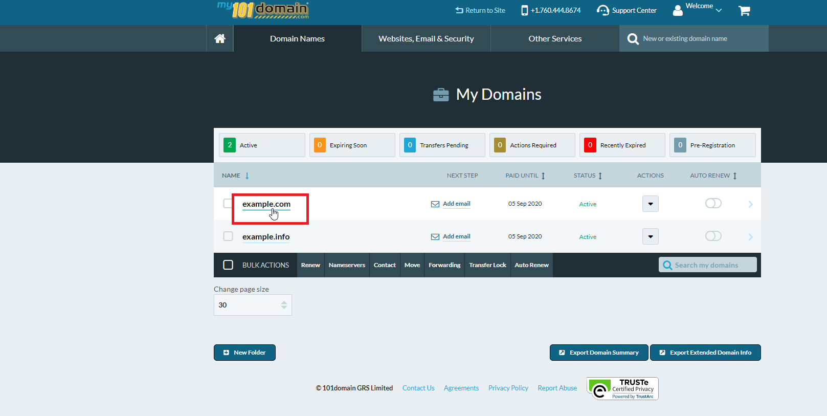Viewport: 827px width, 416px height.
Task: Open actions dropdown for example.com
Action: coord(650,204)
